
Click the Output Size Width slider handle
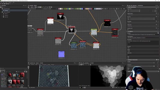pyautogui.click(x=139, y=10)
